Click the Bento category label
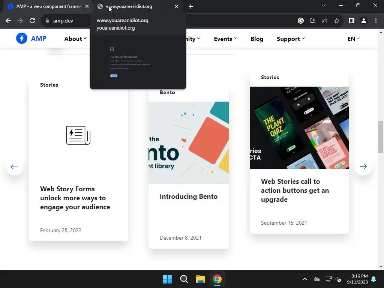The image size is (384, 288). tap(167, 92)
